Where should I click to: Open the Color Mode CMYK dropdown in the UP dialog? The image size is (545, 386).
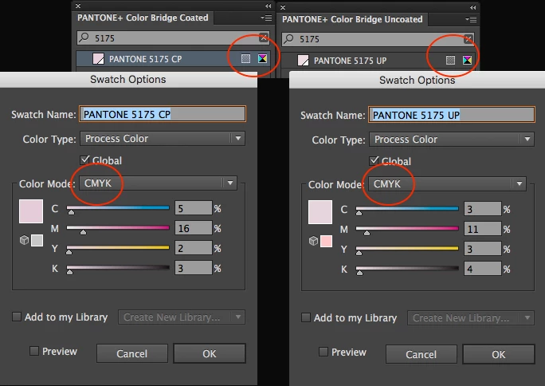447,184
